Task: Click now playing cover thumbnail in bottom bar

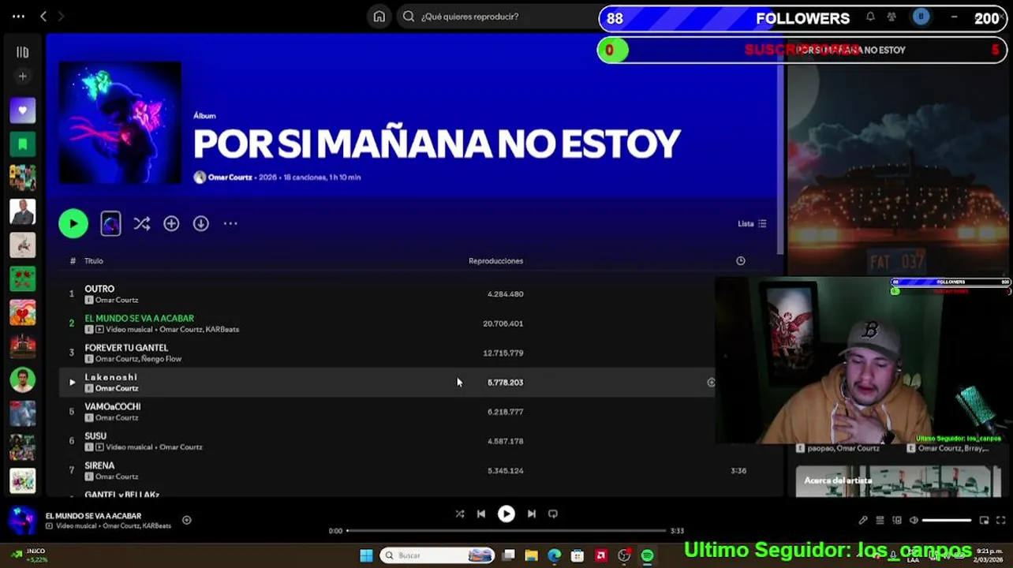Action: [x=22, y=521]
